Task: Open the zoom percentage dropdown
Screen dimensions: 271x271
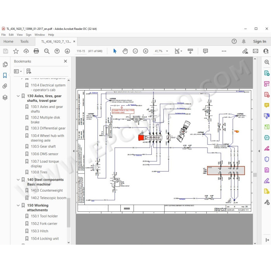Action: pyautogui.click(x=167, y=51)
